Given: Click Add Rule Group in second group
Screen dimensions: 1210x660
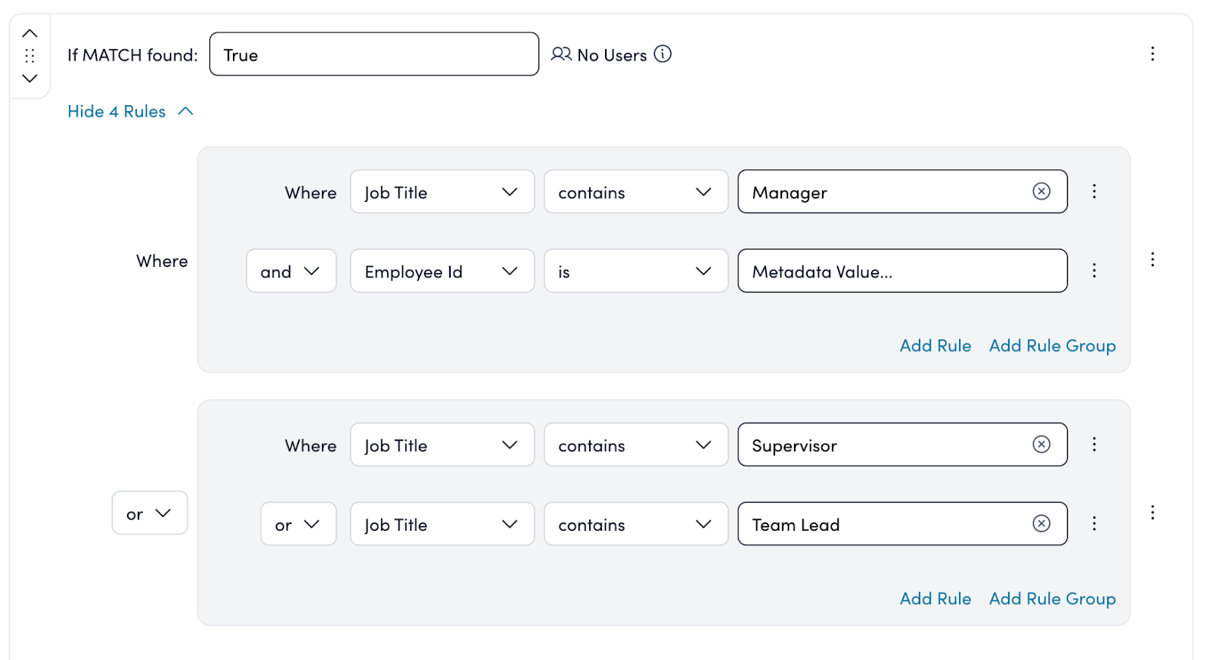Looking at the screenshot, I should tap(1052, 599).
